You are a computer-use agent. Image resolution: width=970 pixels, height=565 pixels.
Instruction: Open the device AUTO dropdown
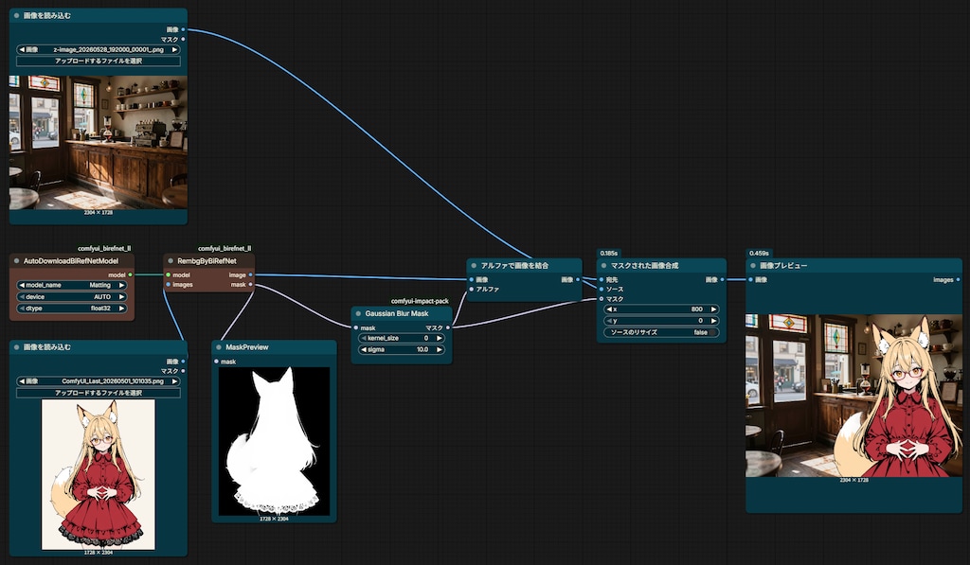pyautogui.click(x=71, y=297)
